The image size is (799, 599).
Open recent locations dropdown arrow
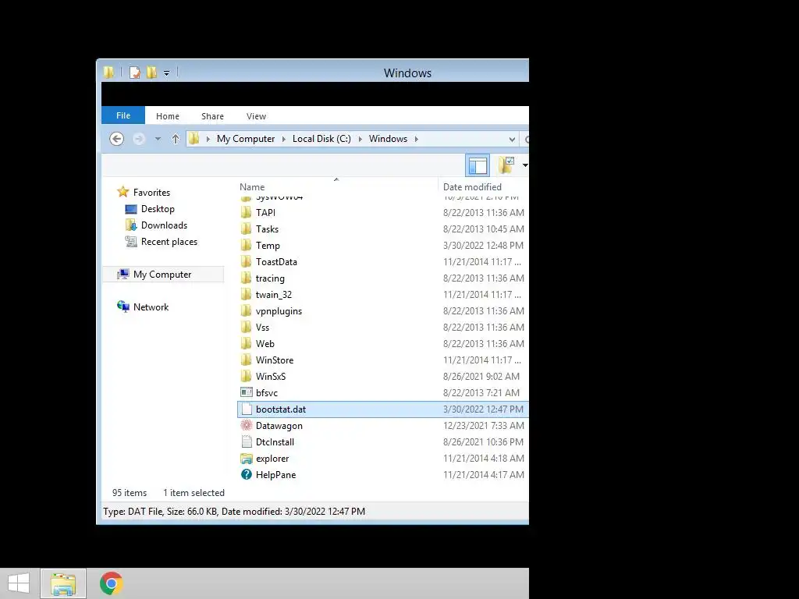coord(158,139)
